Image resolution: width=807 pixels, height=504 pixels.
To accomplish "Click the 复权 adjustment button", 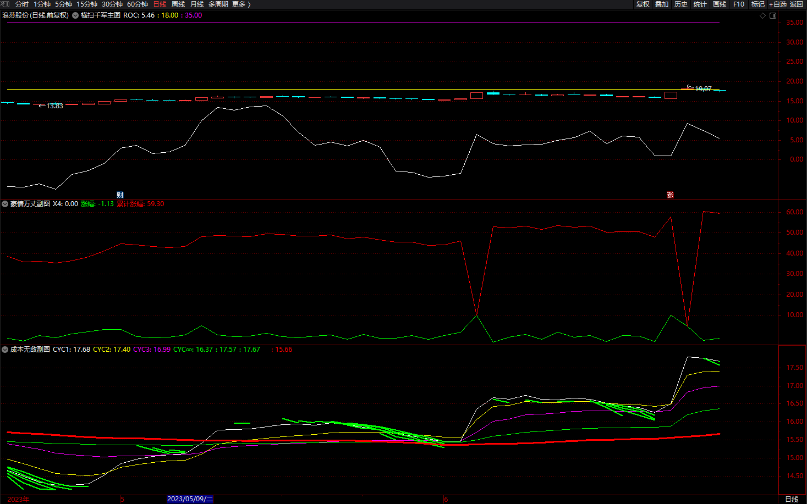I will point(643,4).
